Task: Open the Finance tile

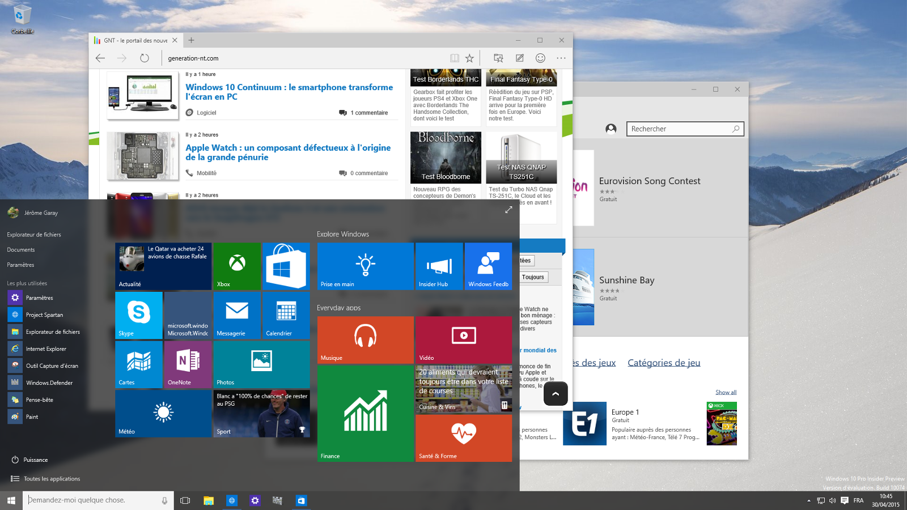Action: [x=365, y=414]
